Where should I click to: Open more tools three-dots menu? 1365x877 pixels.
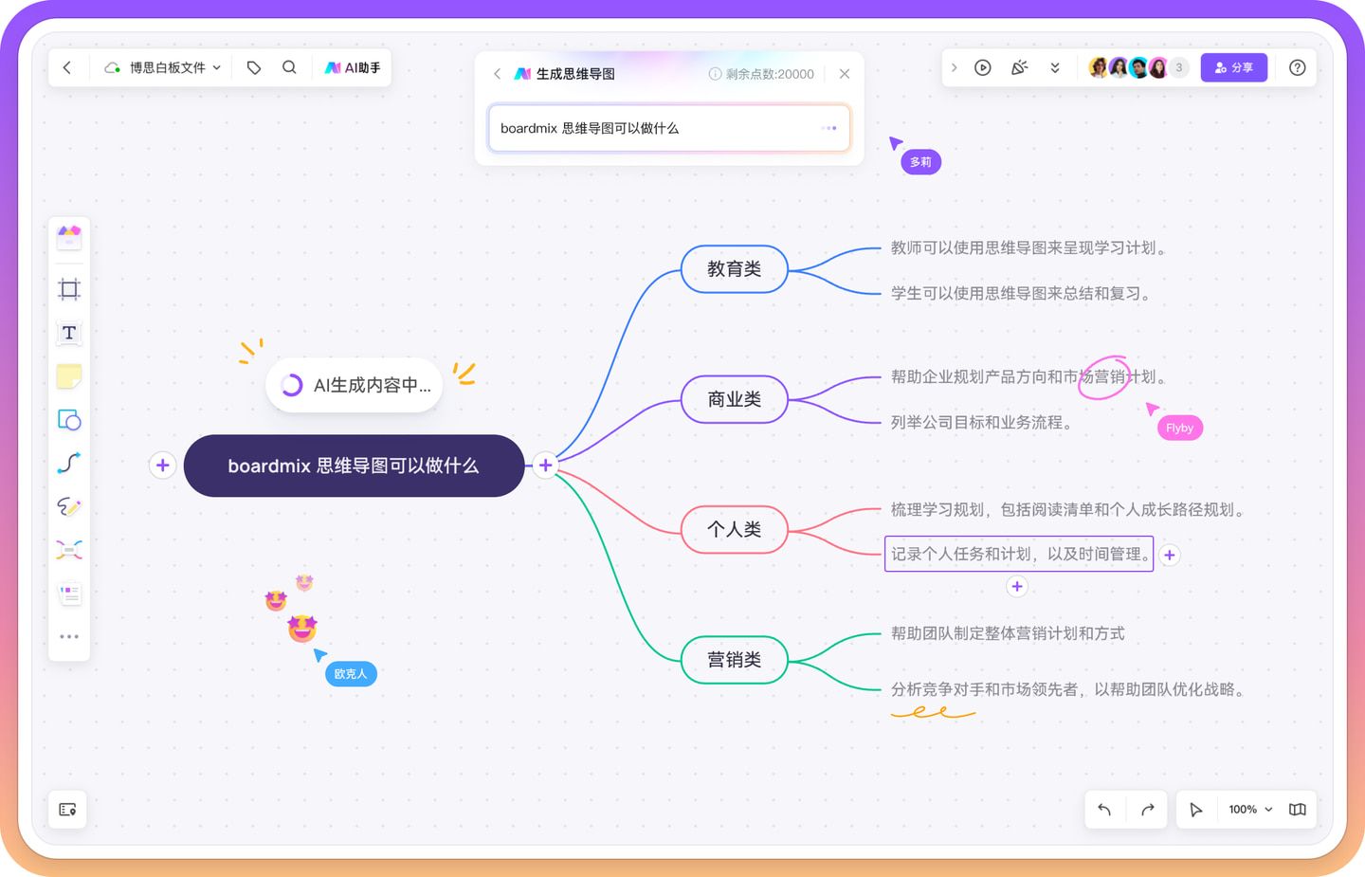pyautogui.click(x=69, y=636)
